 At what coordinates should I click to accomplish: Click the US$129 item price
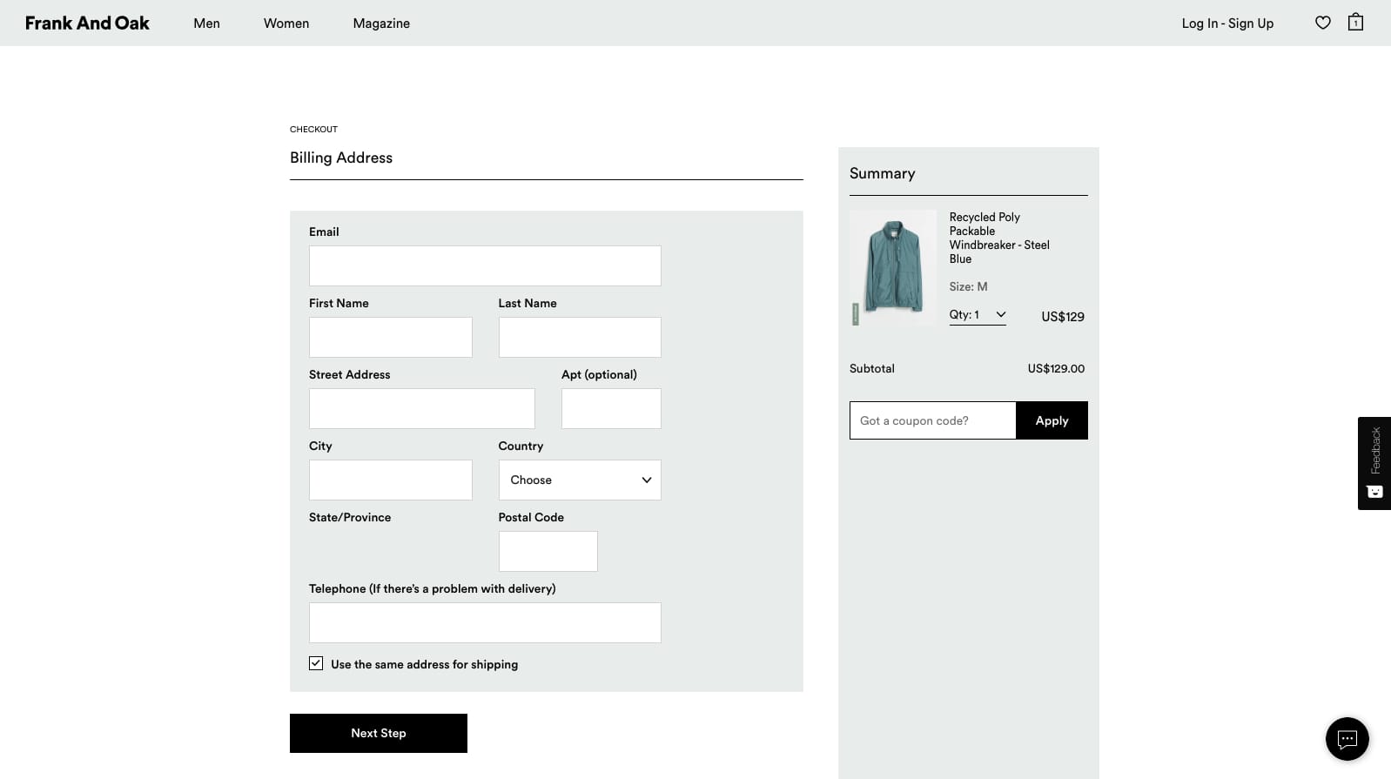[1063, 317]
